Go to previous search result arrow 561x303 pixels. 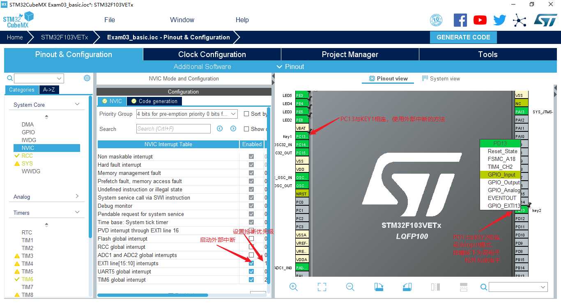[220, 129]
